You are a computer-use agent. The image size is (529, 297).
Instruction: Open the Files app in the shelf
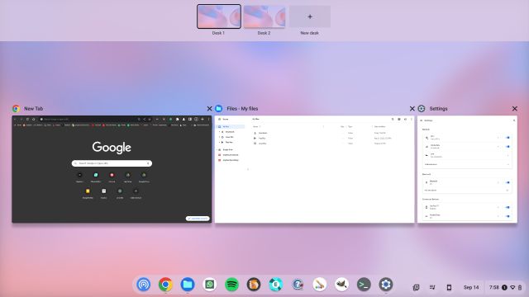click(x=188, y=285)
